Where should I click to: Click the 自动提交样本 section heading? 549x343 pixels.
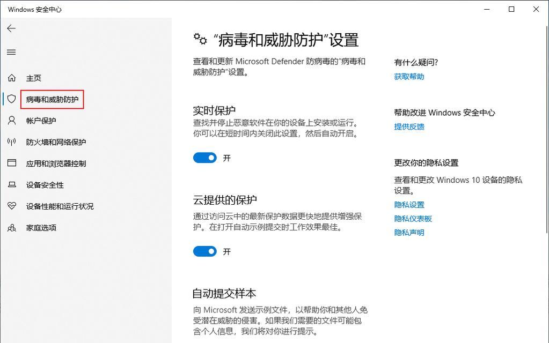(224, 293)
